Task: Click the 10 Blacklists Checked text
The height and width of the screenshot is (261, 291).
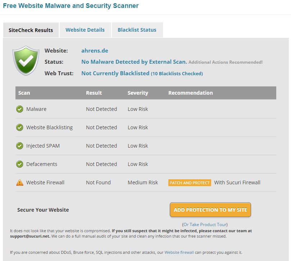Action: tap(177, 73)
